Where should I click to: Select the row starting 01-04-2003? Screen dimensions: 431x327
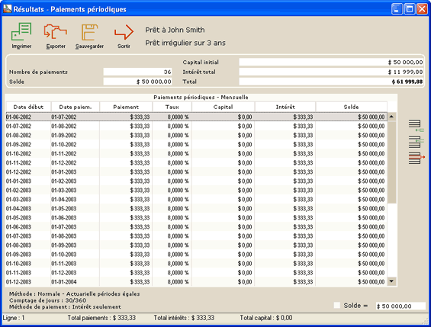coord(196,208)
